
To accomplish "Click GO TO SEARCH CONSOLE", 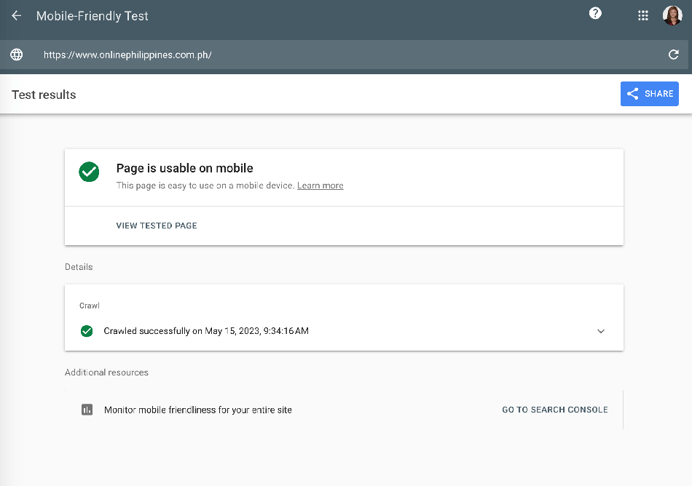I will point(554,410).
